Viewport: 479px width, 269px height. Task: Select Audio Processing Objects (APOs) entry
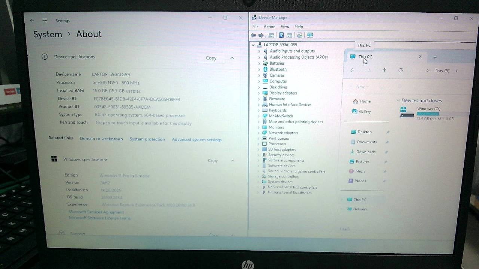[x=299, y=57]
